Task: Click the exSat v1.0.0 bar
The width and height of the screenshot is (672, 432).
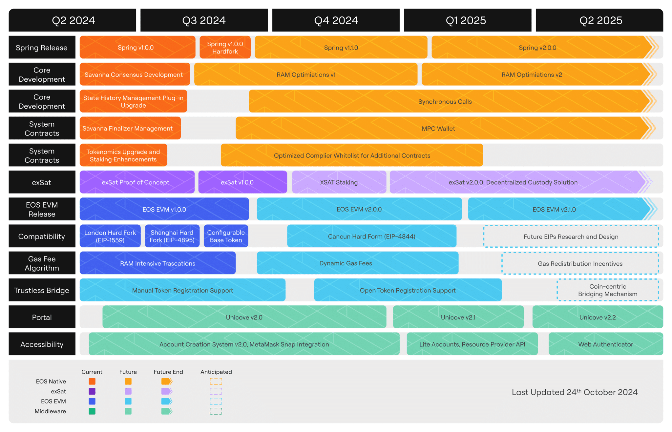Action: [243, 182]
